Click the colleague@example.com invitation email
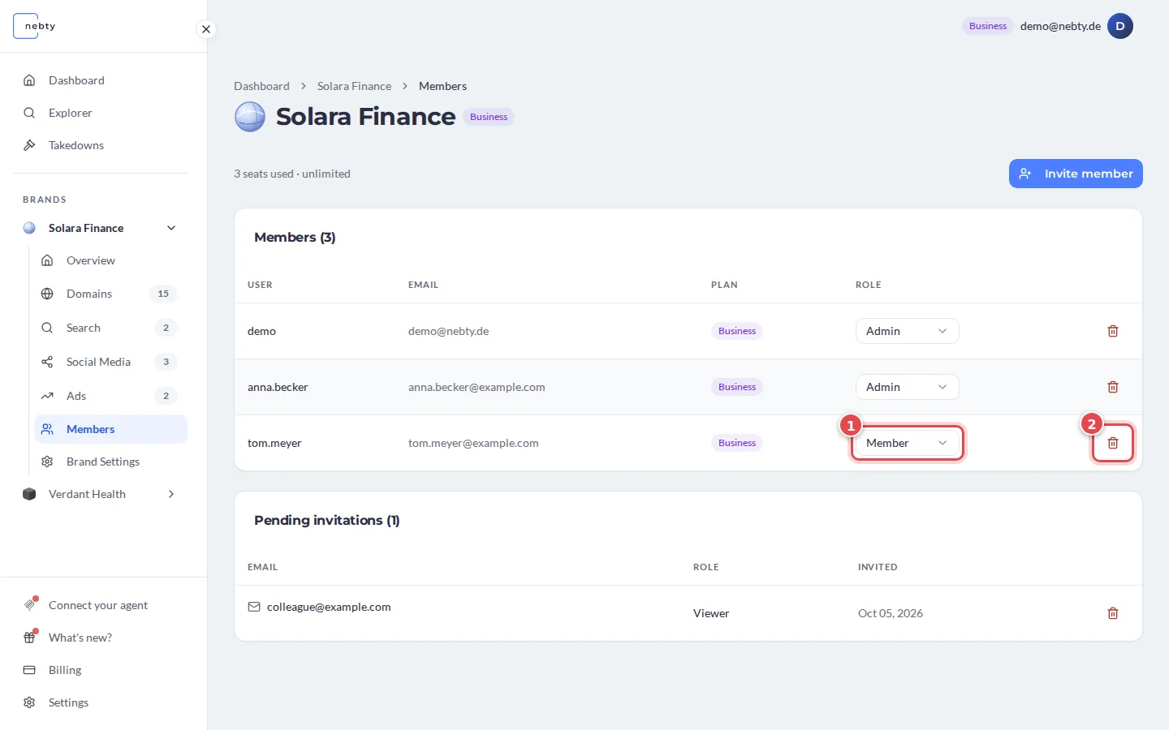This screenshot has width=1169, height=730. (x=329, y=607)
